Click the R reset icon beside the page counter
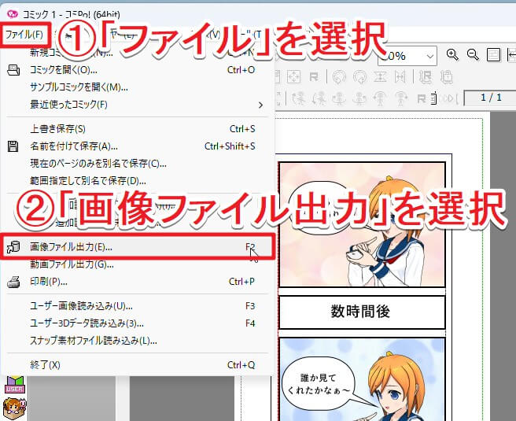This screenshot has height=421, width=516. 422,98
